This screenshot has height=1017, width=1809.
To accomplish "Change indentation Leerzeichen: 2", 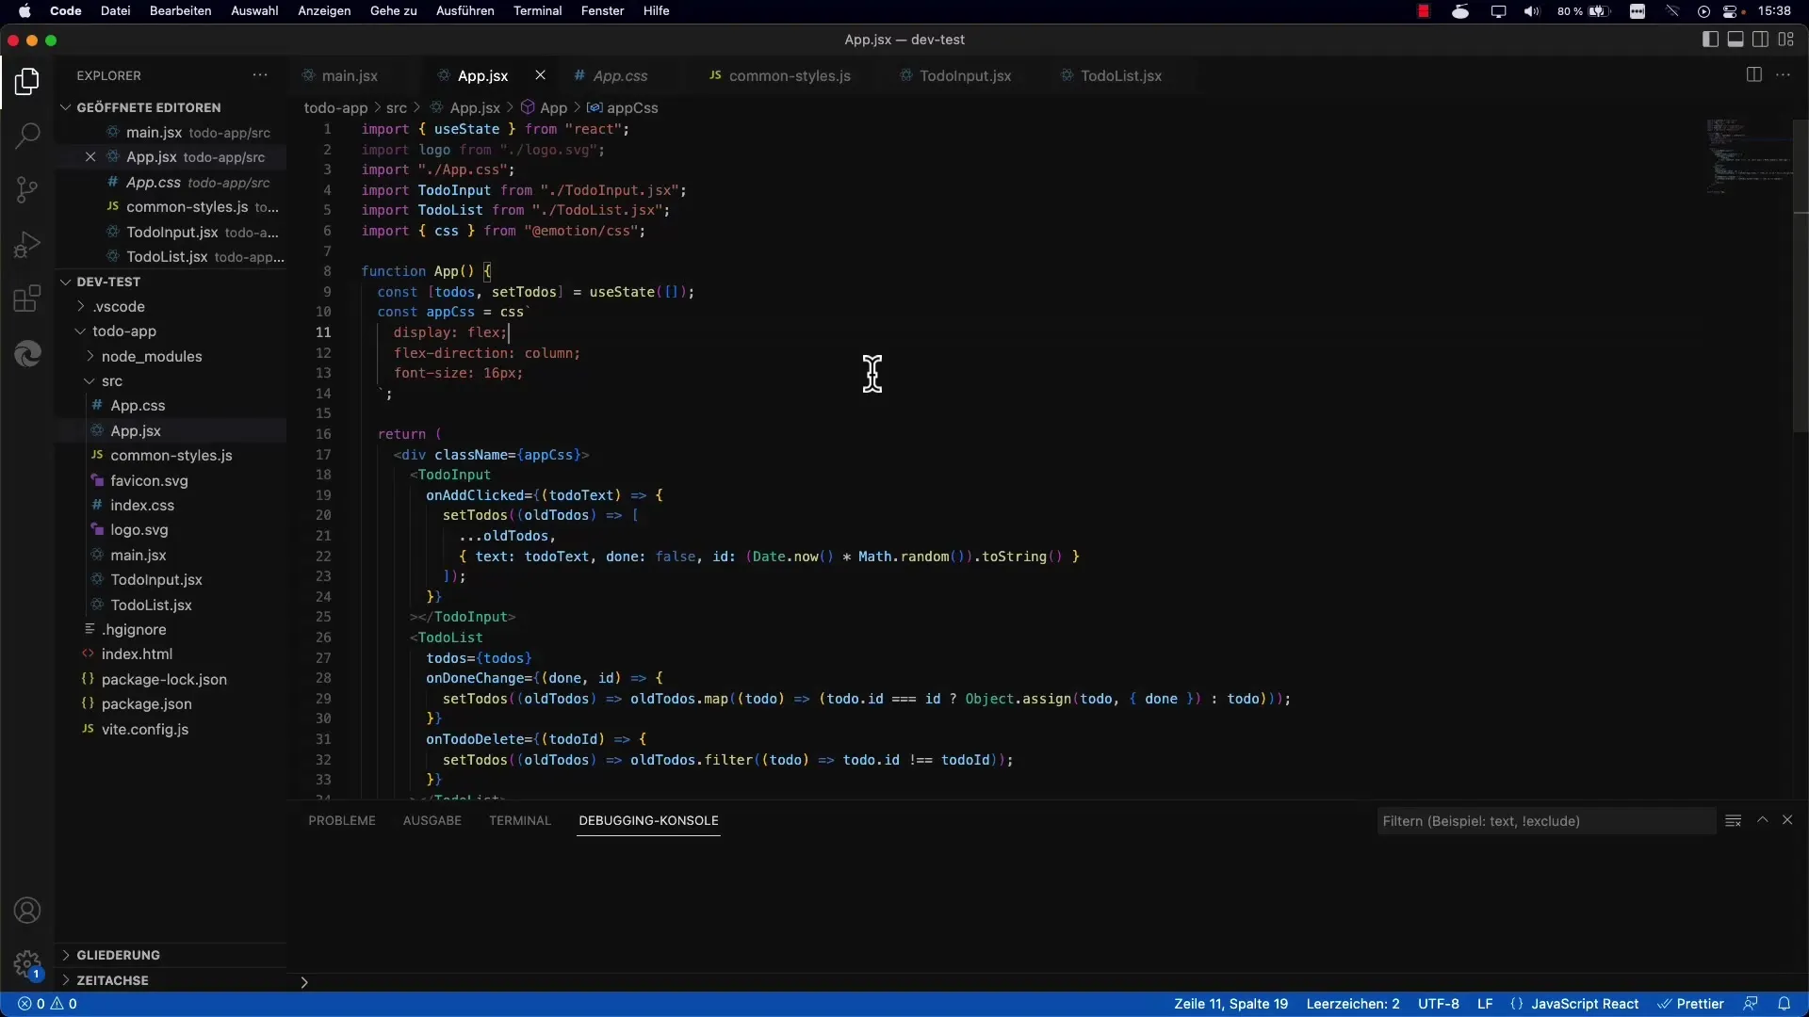I will (x=1353, y=1004).
